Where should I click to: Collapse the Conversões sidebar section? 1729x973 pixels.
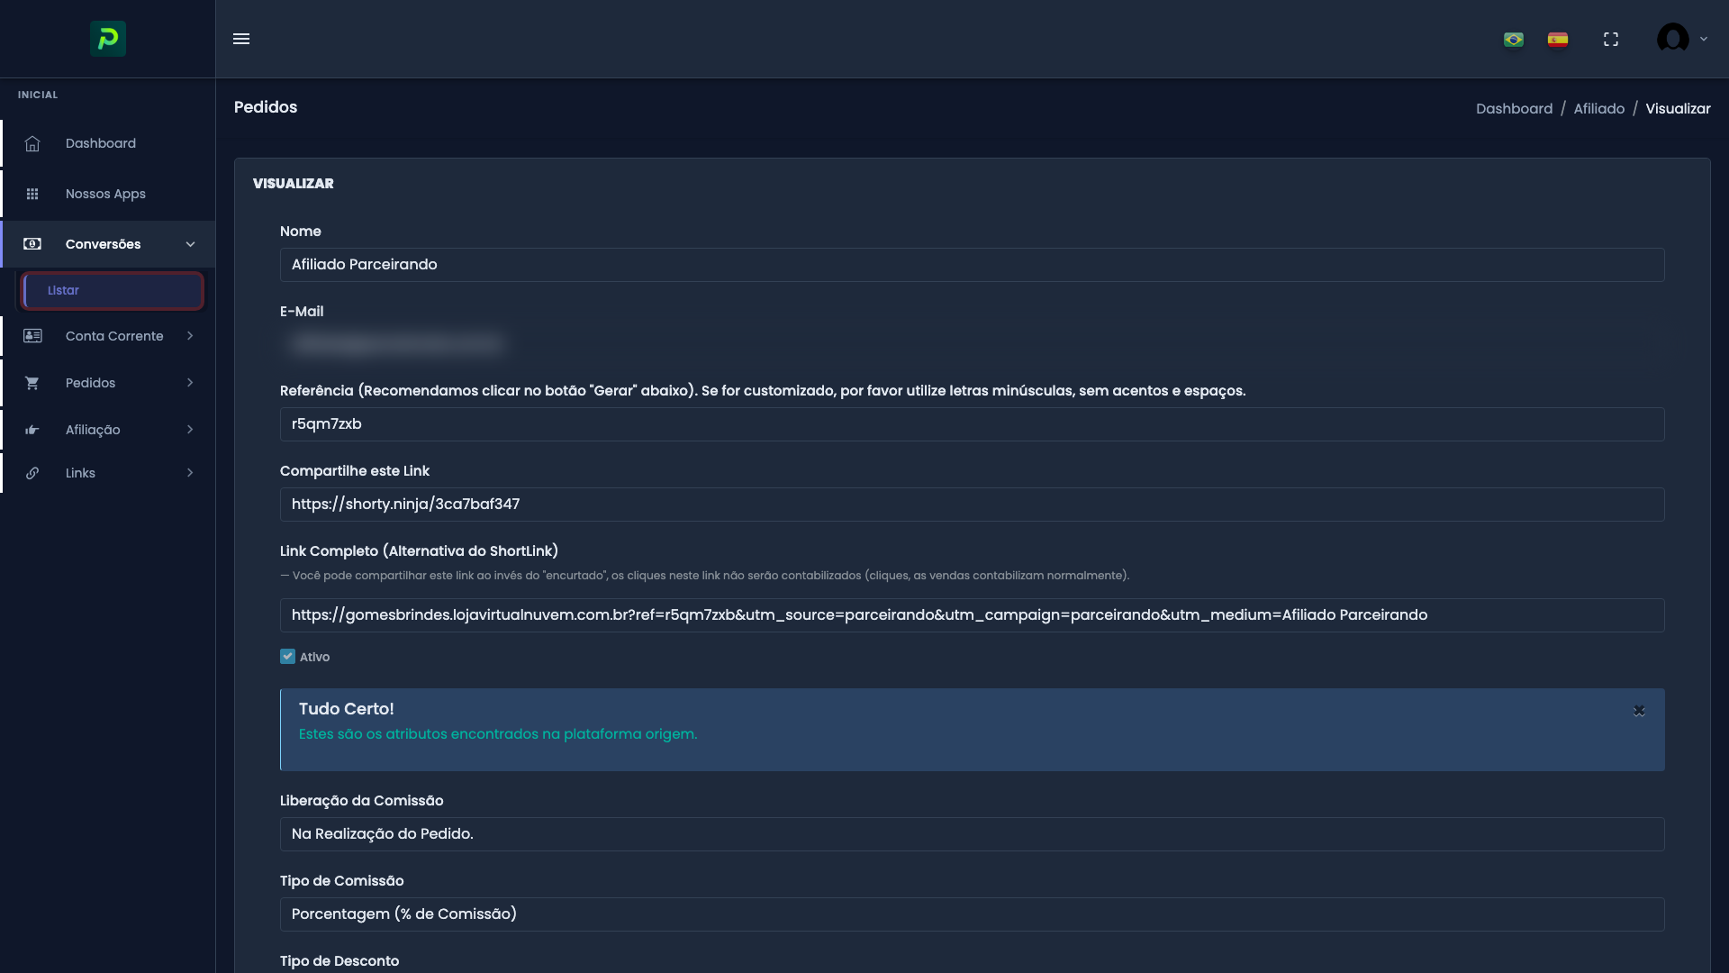(x=190, y=244)
